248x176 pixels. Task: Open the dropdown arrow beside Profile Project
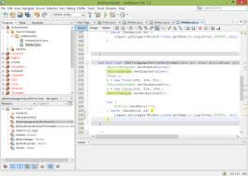(x=127, y=15)
